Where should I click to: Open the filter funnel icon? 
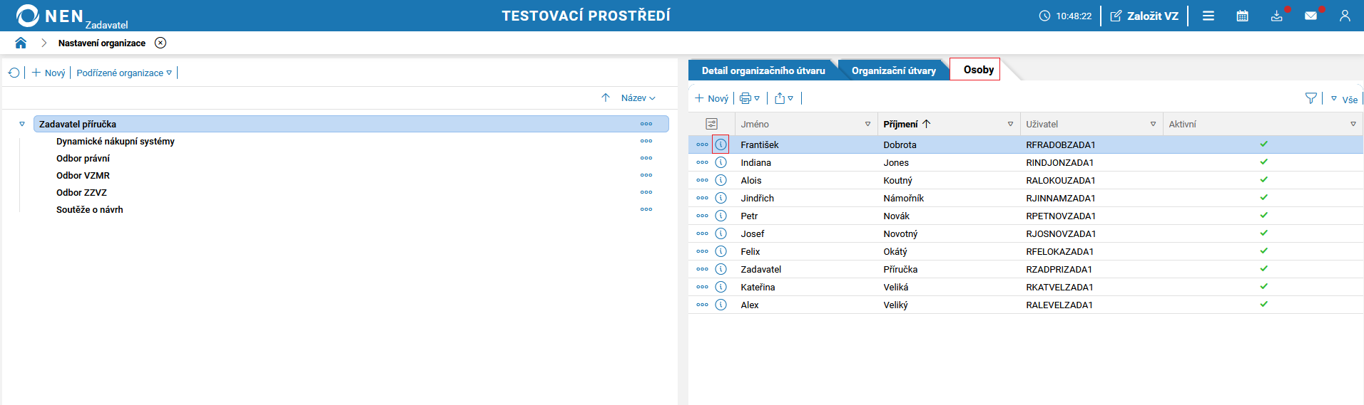pos(1310,98)
